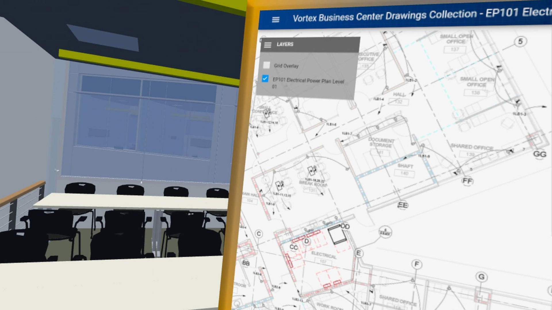Viewport: 552px width, 310px height.
Task: Select grid bubble 'GG' on the drawing
Action: [x=540, y=154]
